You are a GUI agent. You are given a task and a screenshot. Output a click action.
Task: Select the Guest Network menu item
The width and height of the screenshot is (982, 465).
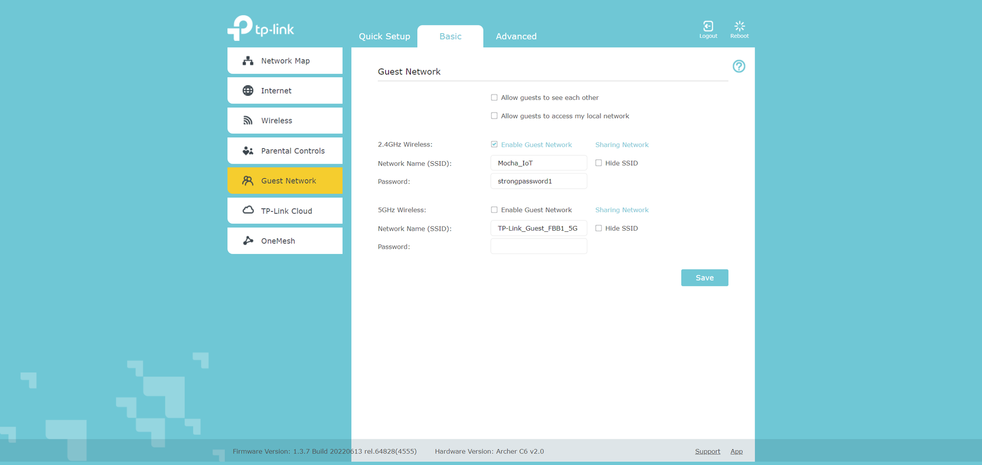pyautogui.click(x=285, y=181)
